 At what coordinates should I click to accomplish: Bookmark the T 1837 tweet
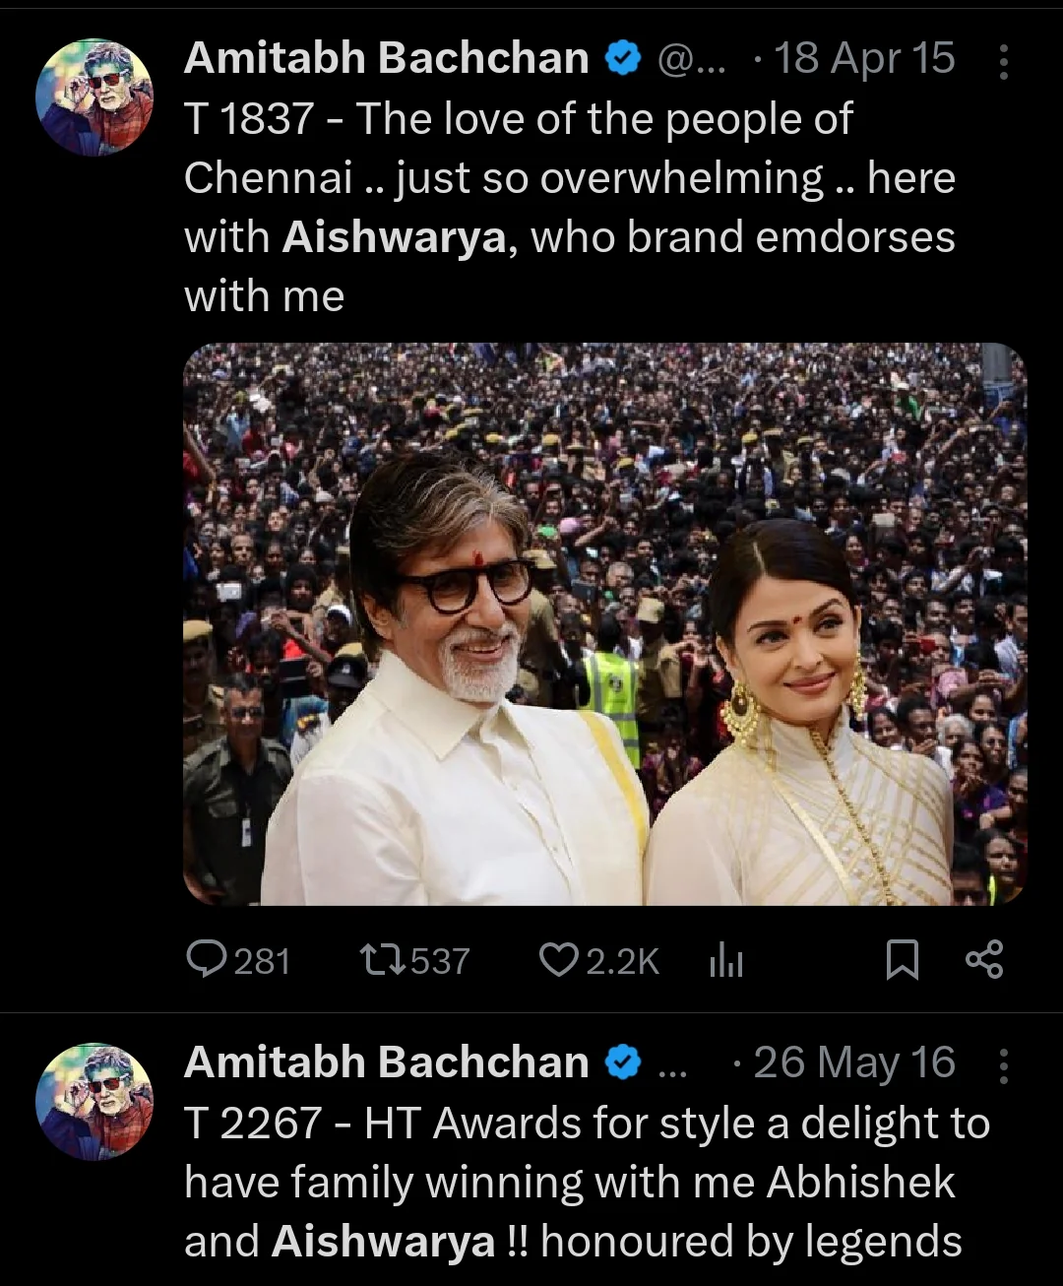tap(902, 959)
